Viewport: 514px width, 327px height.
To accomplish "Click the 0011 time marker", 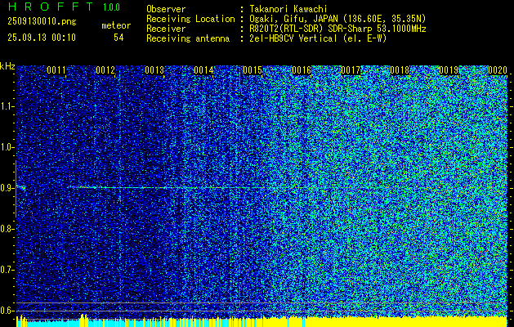I will pos(56,70).
